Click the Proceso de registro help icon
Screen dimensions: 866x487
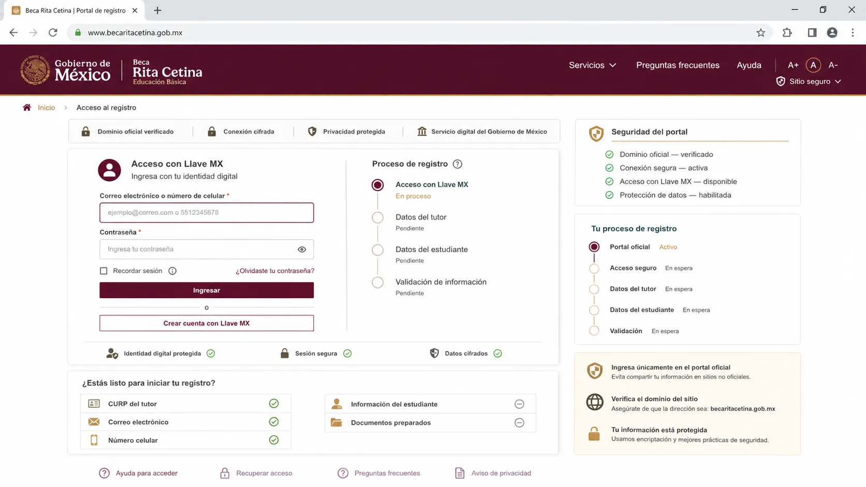(457, 164)
